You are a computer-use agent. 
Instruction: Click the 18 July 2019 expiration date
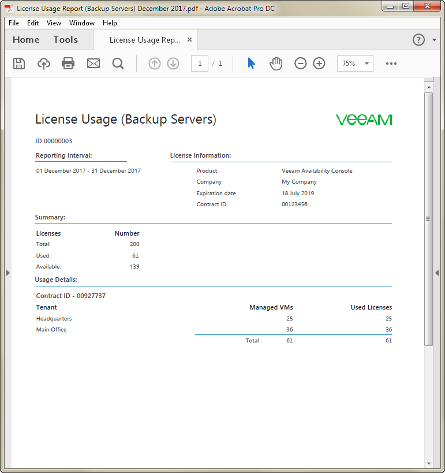tap(298, 193)
